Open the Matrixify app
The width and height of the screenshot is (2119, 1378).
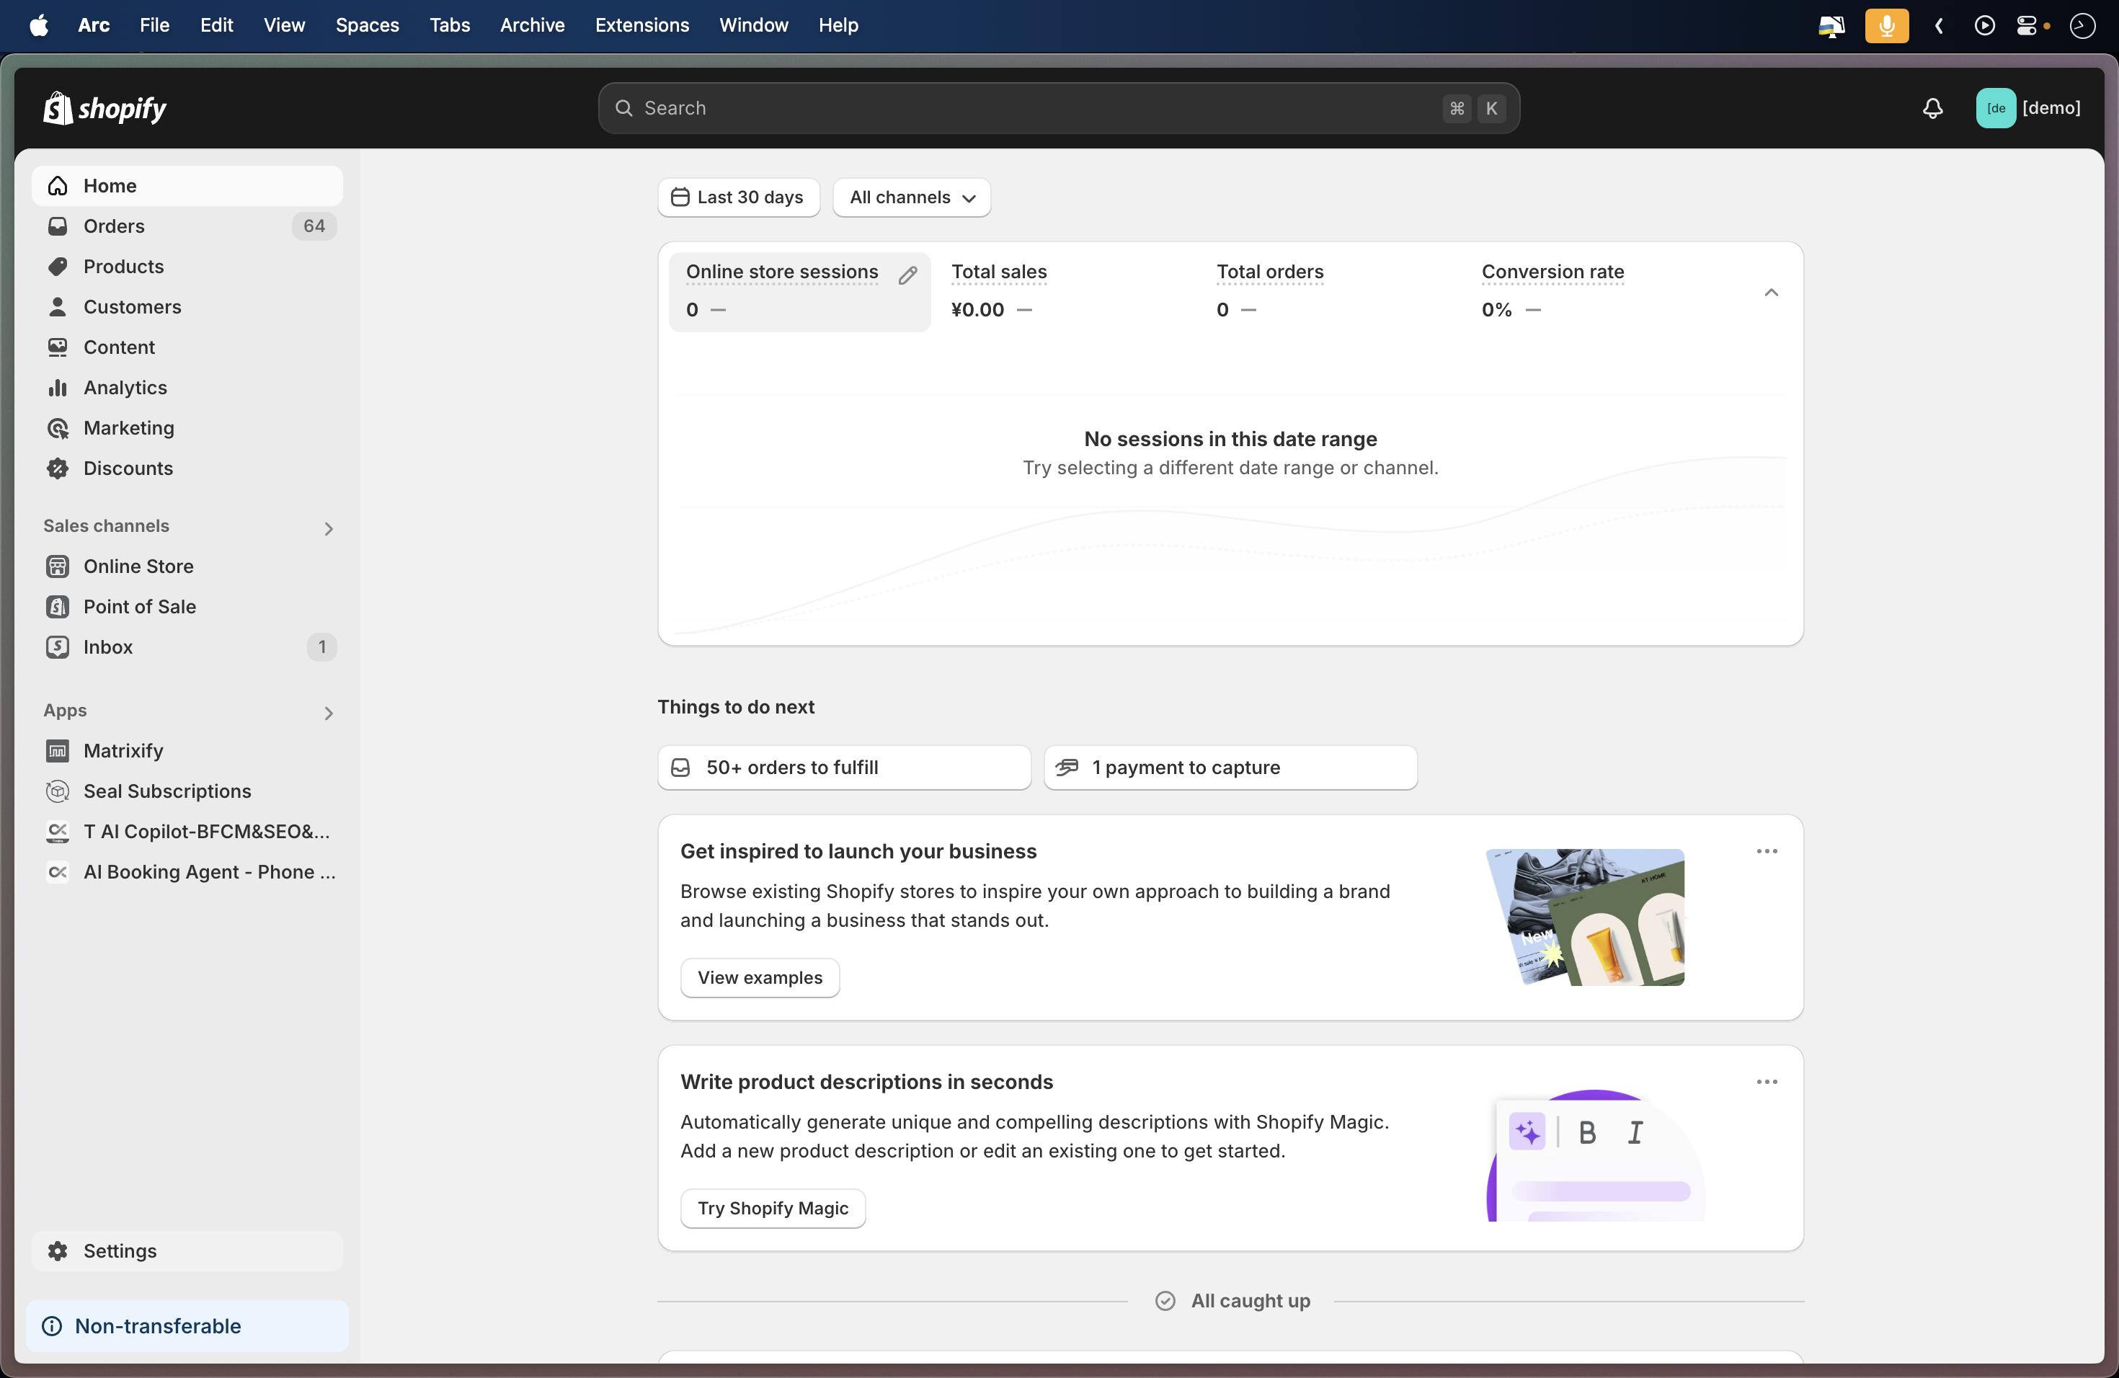pos(123,750)
